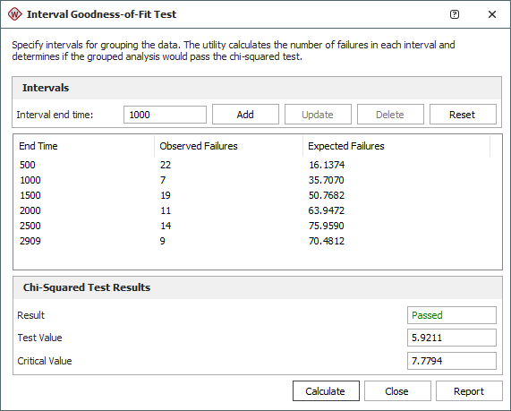Close the Interval Goodness-of-Fit dialog with X
This screenshot has height=411, width=511.
tap(492, 14)
